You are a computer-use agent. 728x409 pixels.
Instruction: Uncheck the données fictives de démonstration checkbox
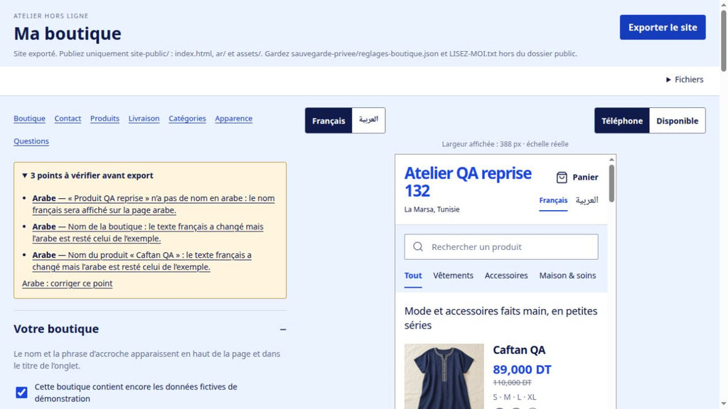[21, 393]
